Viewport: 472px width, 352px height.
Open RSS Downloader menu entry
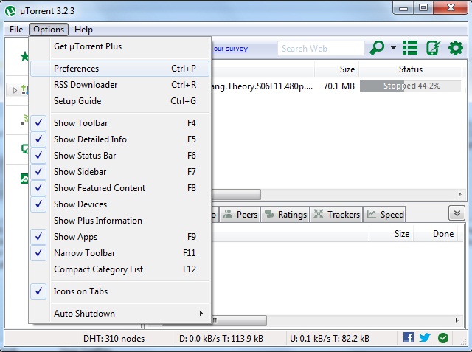[x=119, y=85]
